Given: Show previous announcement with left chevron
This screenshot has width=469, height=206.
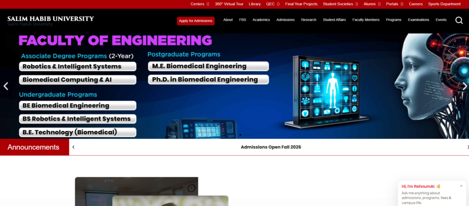Looking at the screenshot, I should point(73,147).
